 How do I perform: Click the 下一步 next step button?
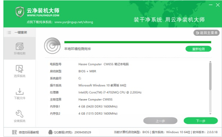click(200, 121)
